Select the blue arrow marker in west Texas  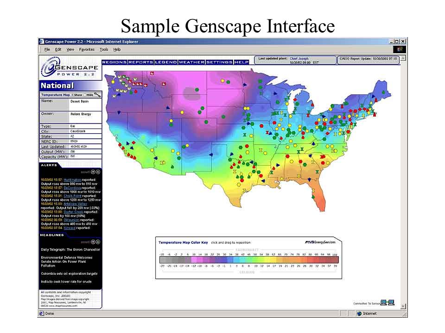210,154
